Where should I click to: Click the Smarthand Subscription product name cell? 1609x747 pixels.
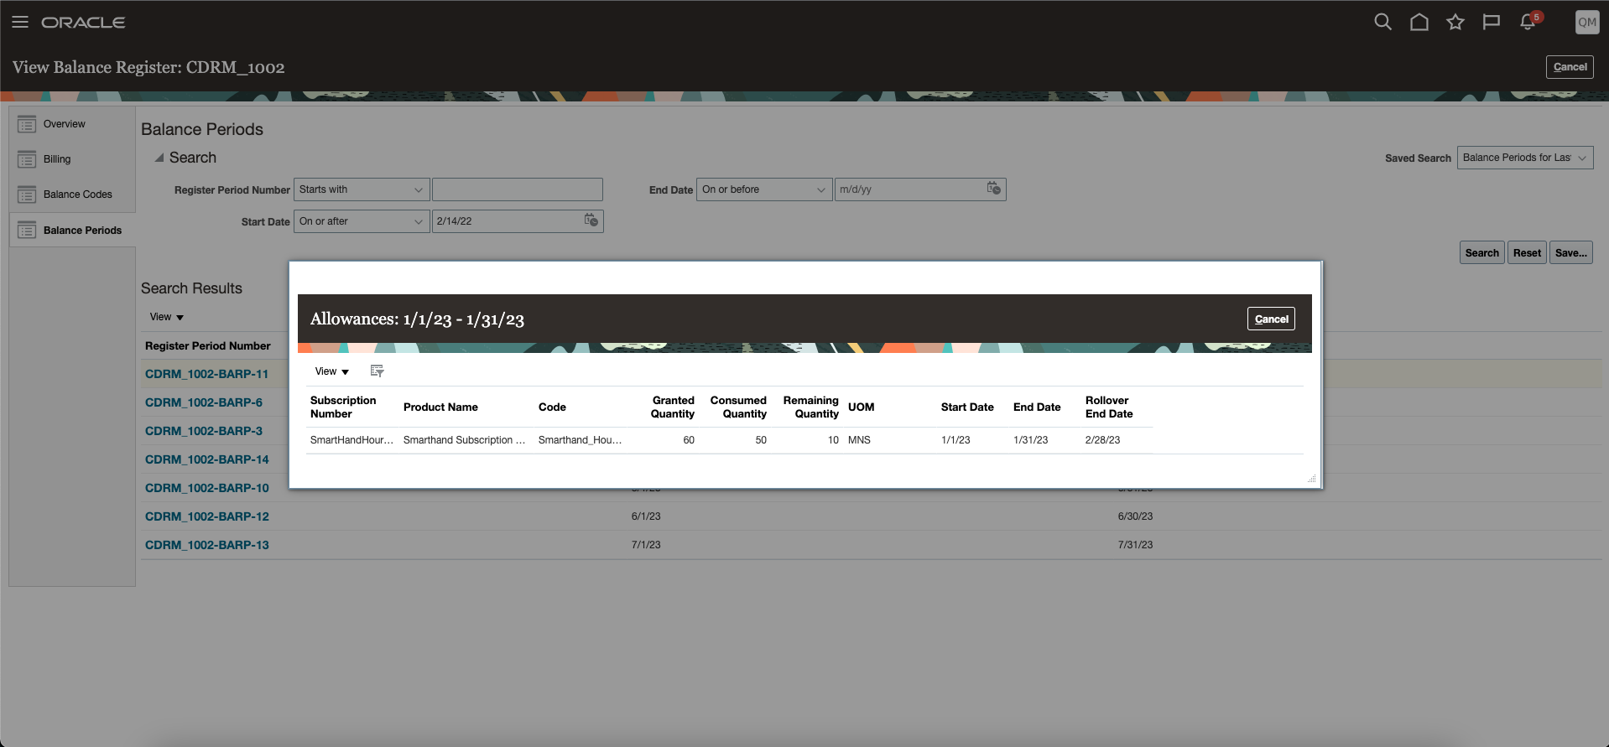click(x=464, y=440)
